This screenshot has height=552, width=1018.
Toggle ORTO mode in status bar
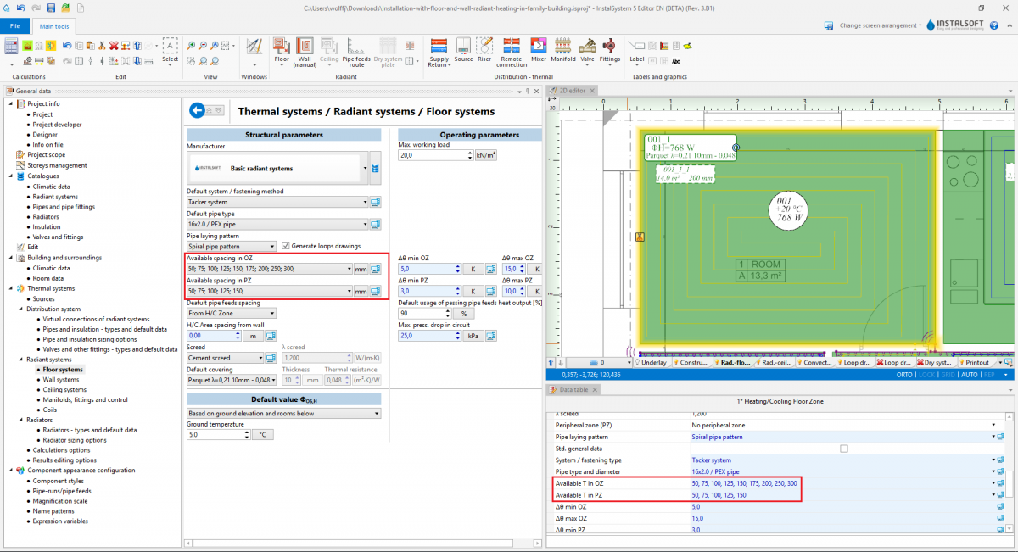[905, 374]
